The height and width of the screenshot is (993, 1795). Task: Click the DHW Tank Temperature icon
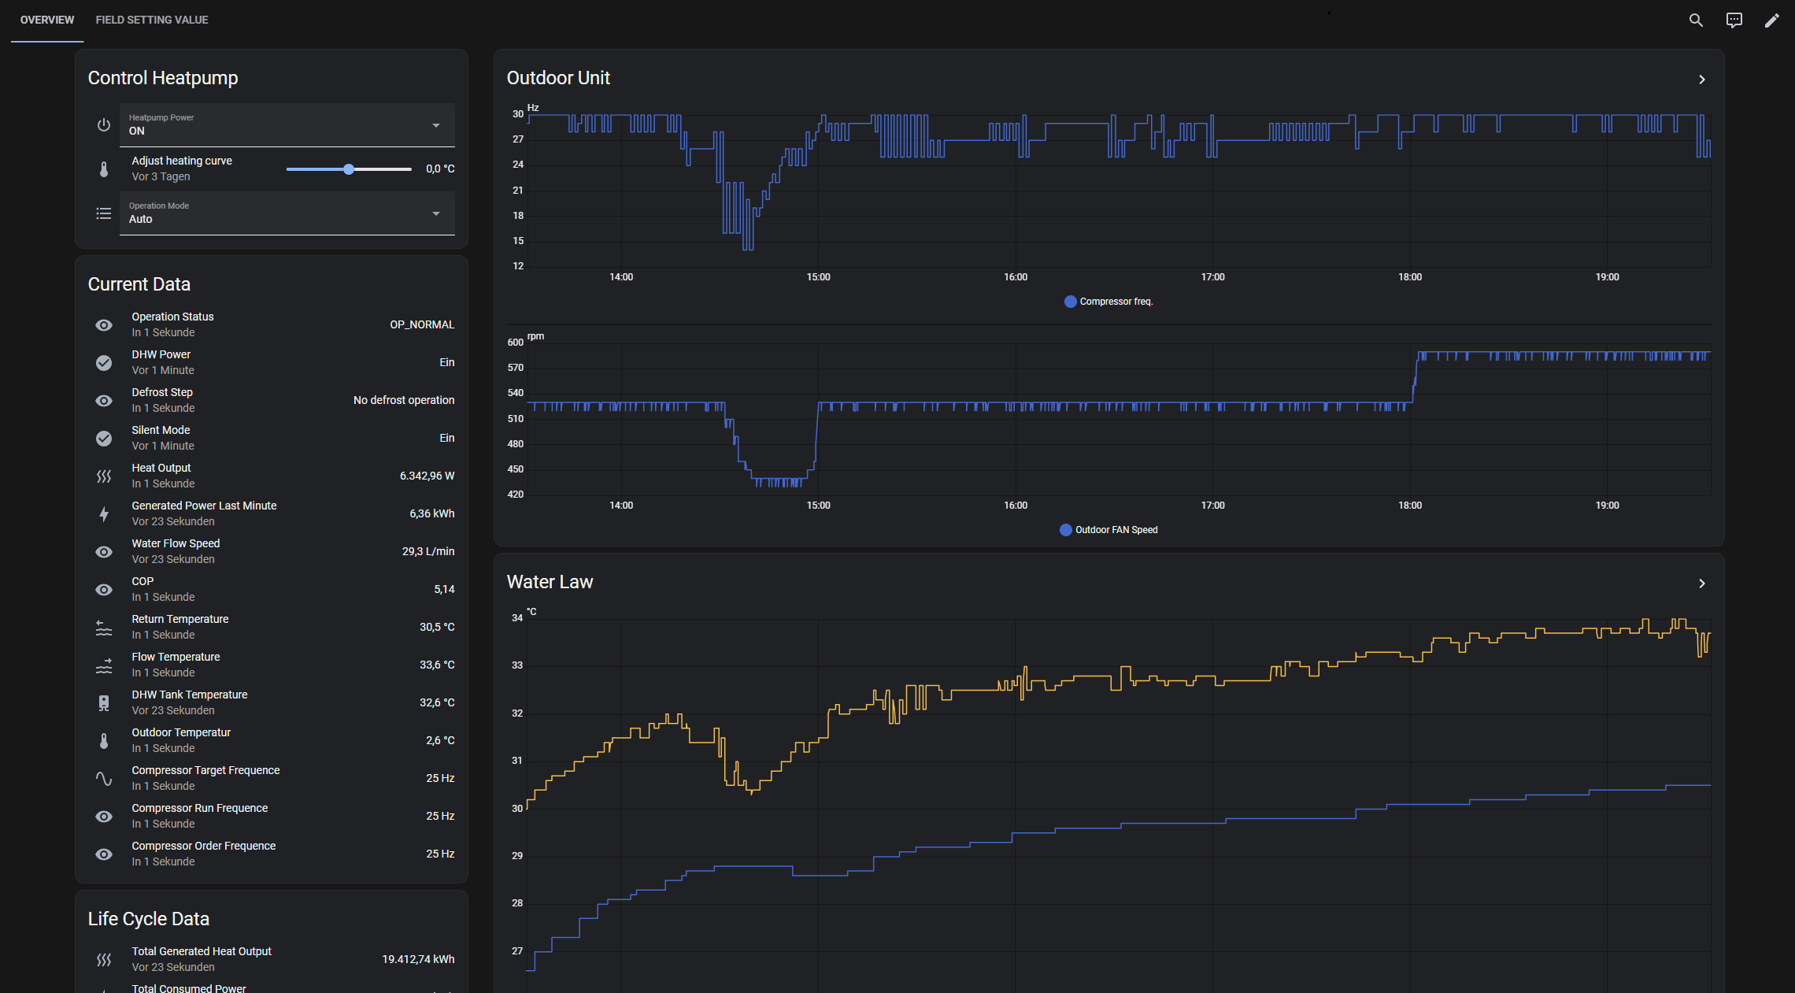[x=104, y=702]
